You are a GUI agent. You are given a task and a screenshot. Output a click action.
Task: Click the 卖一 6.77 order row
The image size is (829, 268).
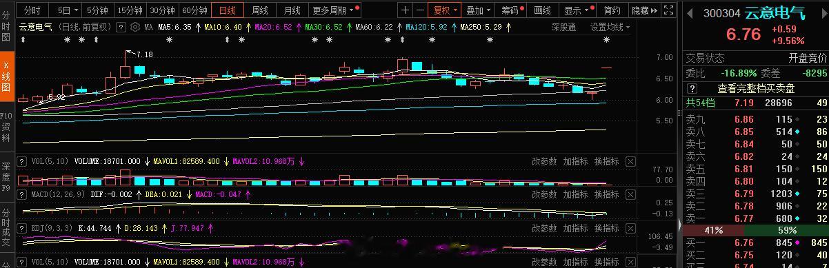pos(757,218)
